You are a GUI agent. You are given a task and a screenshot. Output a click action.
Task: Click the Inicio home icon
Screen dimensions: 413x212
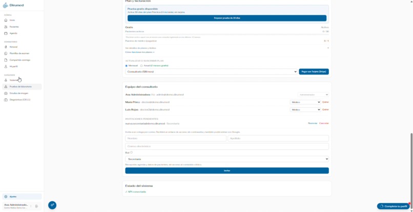pyautogui.click(x=6, y=20)
